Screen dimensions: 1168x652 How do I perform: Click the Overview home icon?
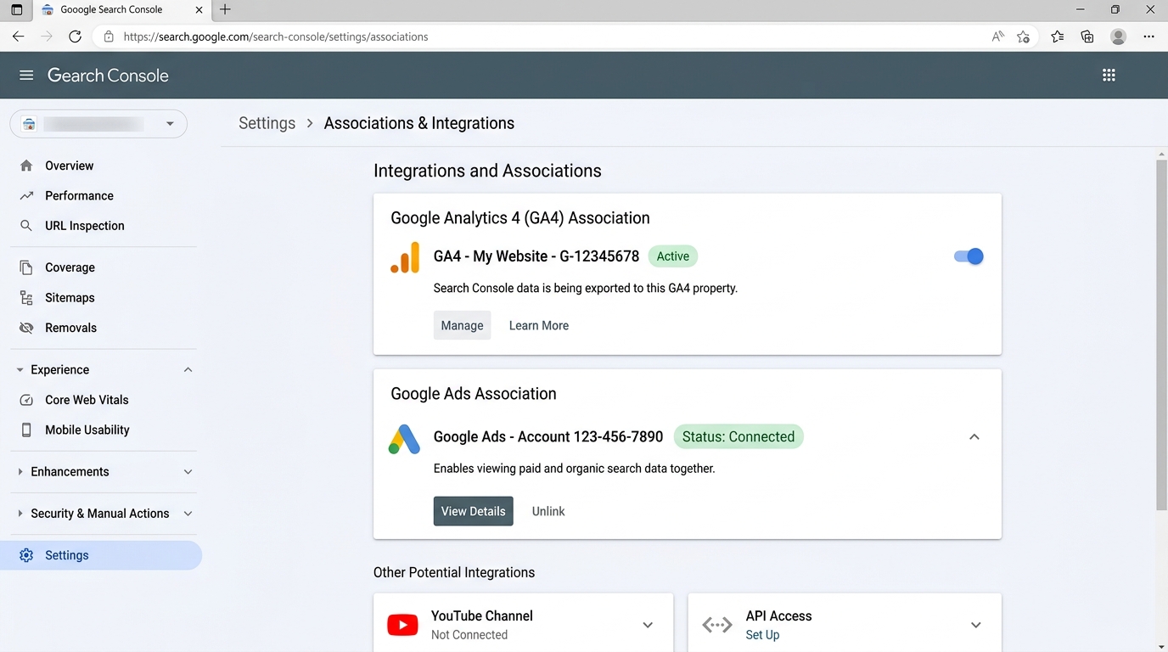coord(26,166)
